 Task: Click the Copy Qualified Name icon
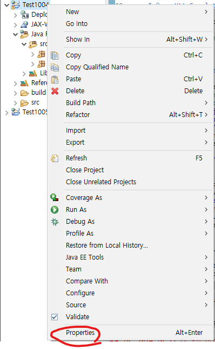coord(55,67)
